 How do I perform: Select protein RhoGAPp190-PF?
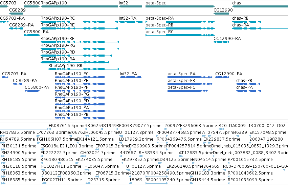[71, 87]
